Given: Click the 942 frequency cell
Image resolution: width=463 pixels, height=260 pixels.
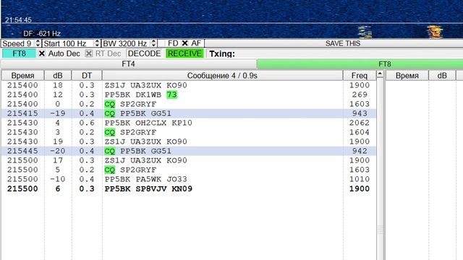Looking at the screenshot, I should pos(360,151).
